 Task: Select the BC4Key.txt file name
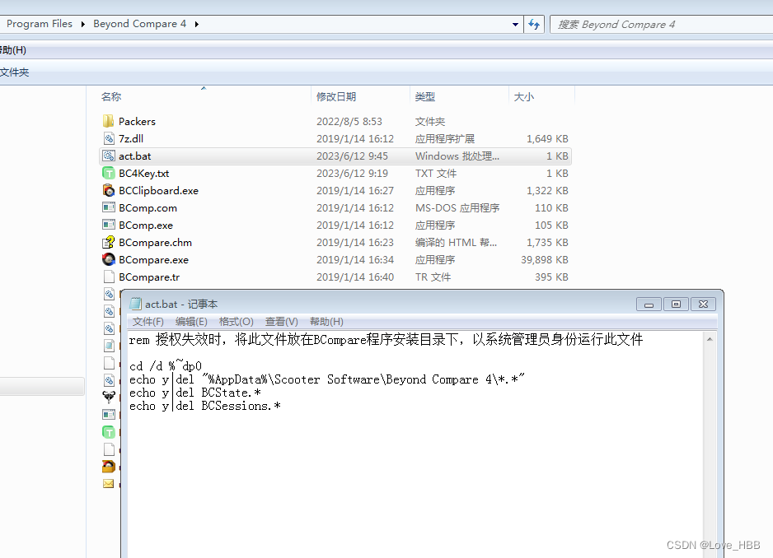pos(144,173)
